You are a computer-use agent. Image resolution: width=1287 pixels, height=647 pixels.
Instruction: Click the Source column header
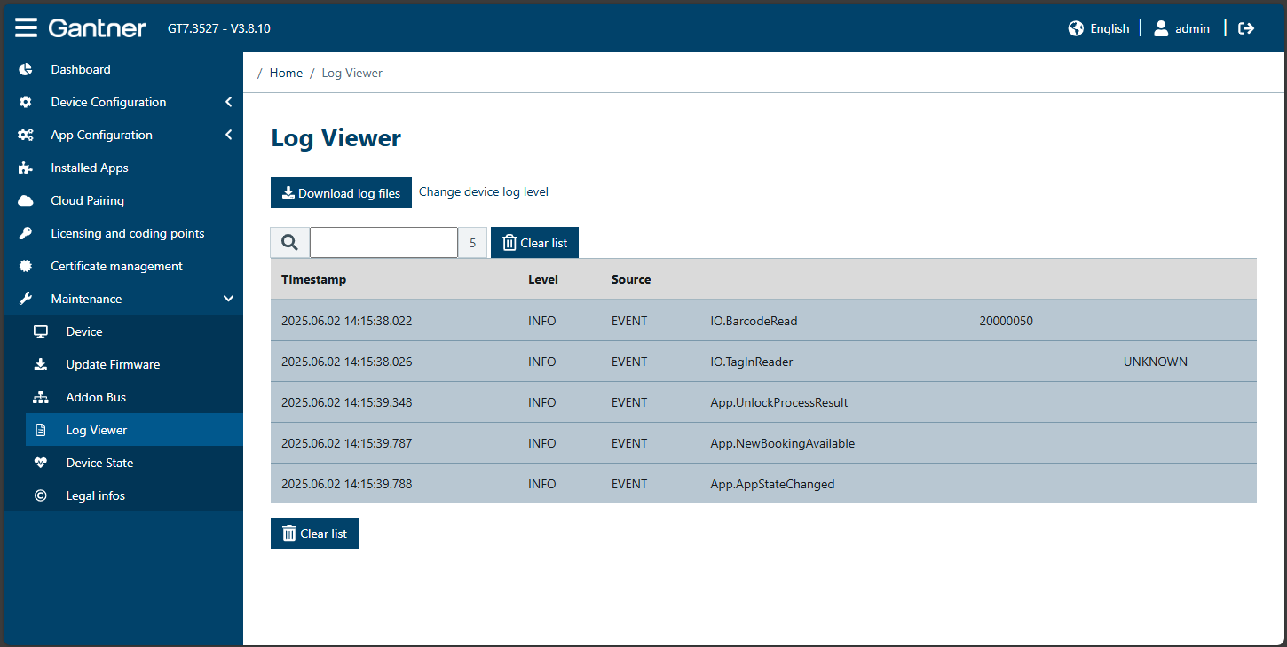(x=631, y=279)
